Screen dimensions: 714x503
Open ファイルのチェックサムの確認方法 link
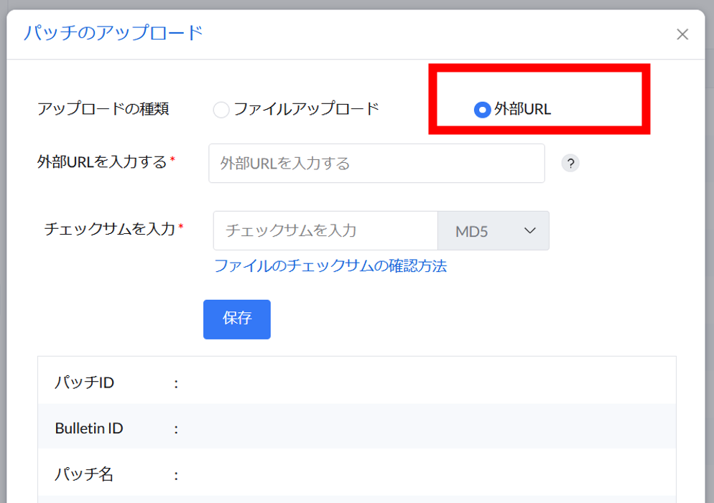click(x=330, y=266)
